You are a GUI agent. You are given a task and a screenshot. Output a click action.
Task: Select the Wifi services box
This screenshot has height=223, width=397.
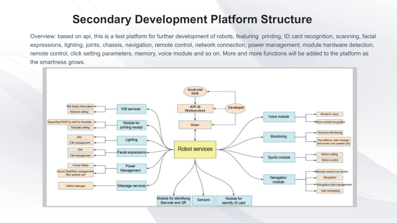(x=131, y=109)
